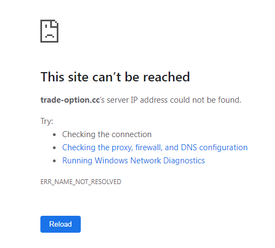Run Windows Network Diagnostics

click(x=134, y=161)
